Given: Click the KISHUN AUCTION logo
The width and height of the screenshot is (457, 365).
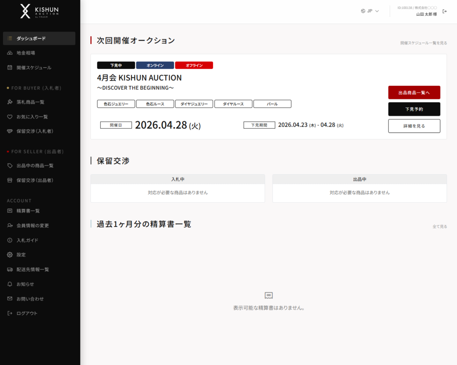Looking at the screenshot, I should click(39, 11).
